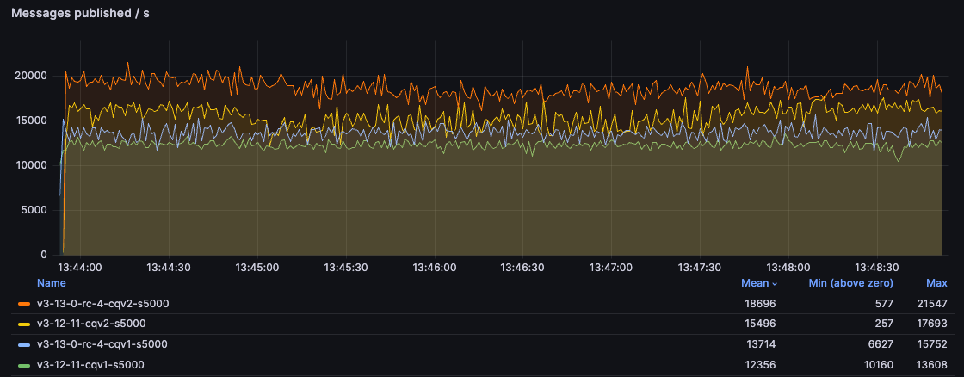
Task: Click the 13:48:30 time axis label
Action: [877, 268]
